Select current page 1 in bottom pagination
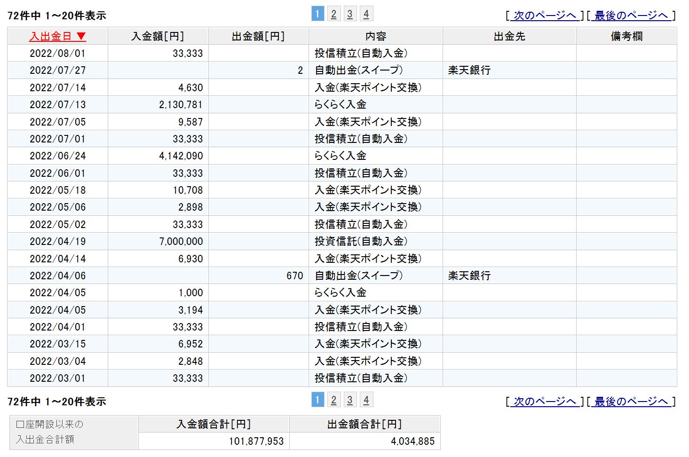The image size is (689, 457). click(317, 400)
